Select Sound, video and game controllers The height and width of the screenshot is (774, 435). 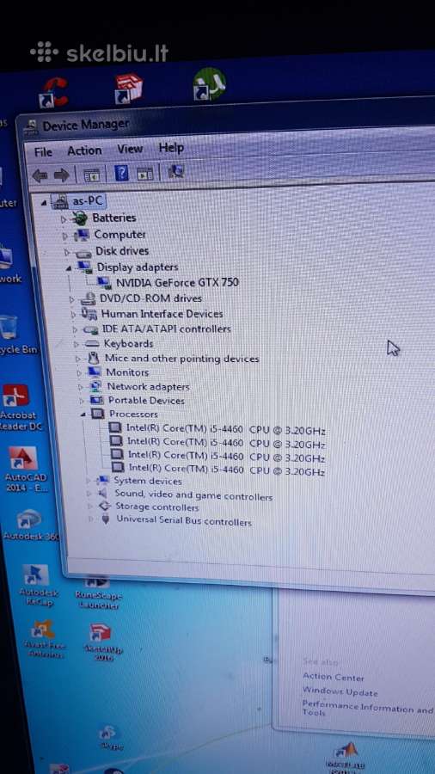[193, 494]
